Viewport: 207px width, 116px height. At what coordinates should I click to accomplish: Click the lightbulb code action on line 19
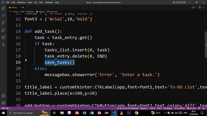click(26, 61)
